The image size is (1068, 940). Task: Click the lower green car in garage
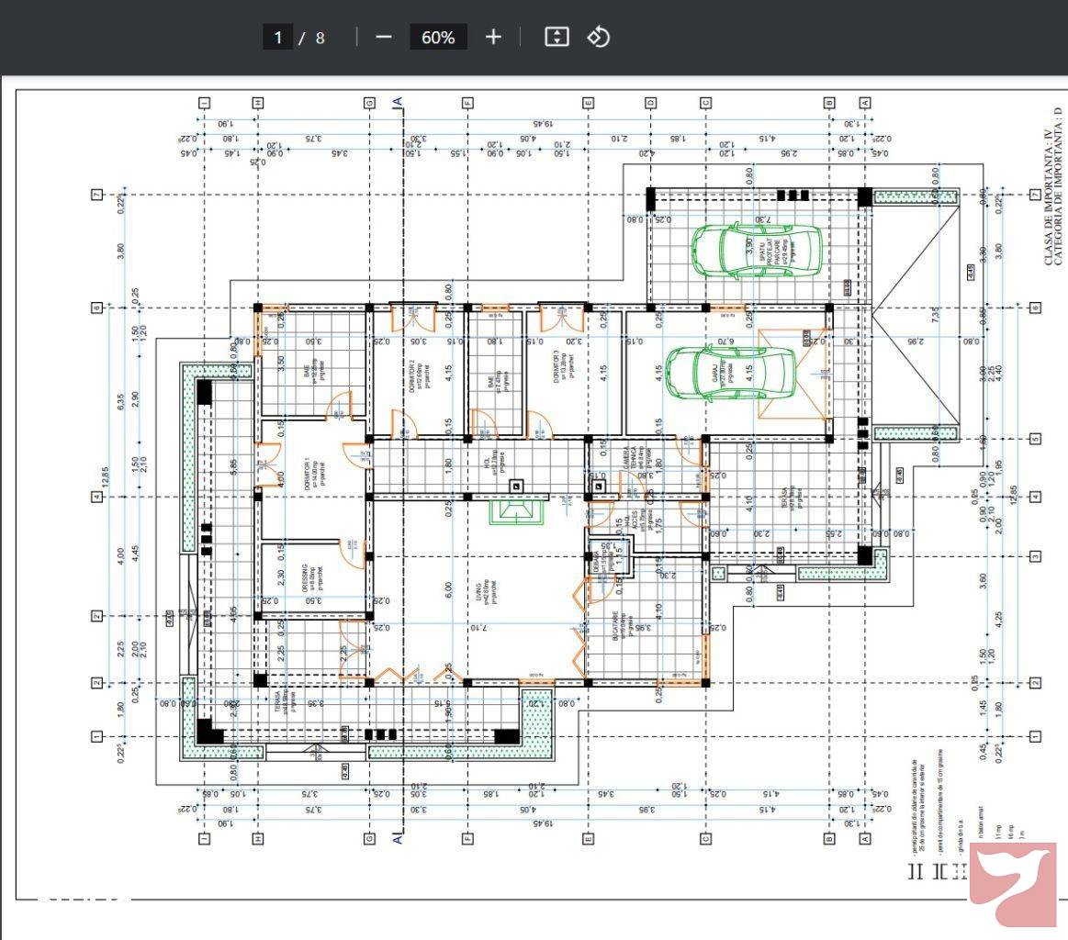point(731,374)
